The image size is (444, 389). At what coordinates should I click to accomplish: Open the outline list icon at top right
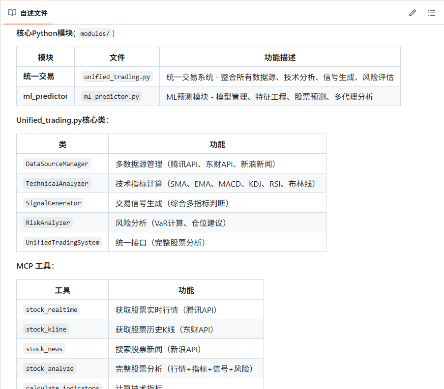click(431, 13)
